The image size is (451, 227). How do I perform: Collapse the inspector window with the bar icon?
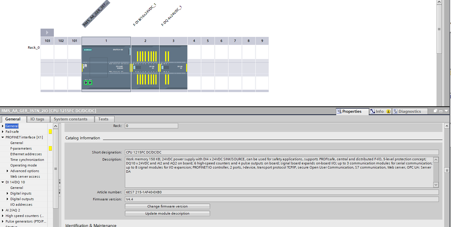pyautogui.click(x=441, y=111)
